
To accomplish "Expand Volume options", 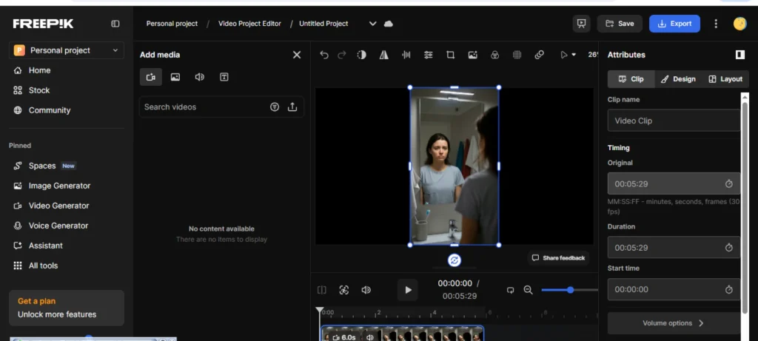I will point(673,323).
